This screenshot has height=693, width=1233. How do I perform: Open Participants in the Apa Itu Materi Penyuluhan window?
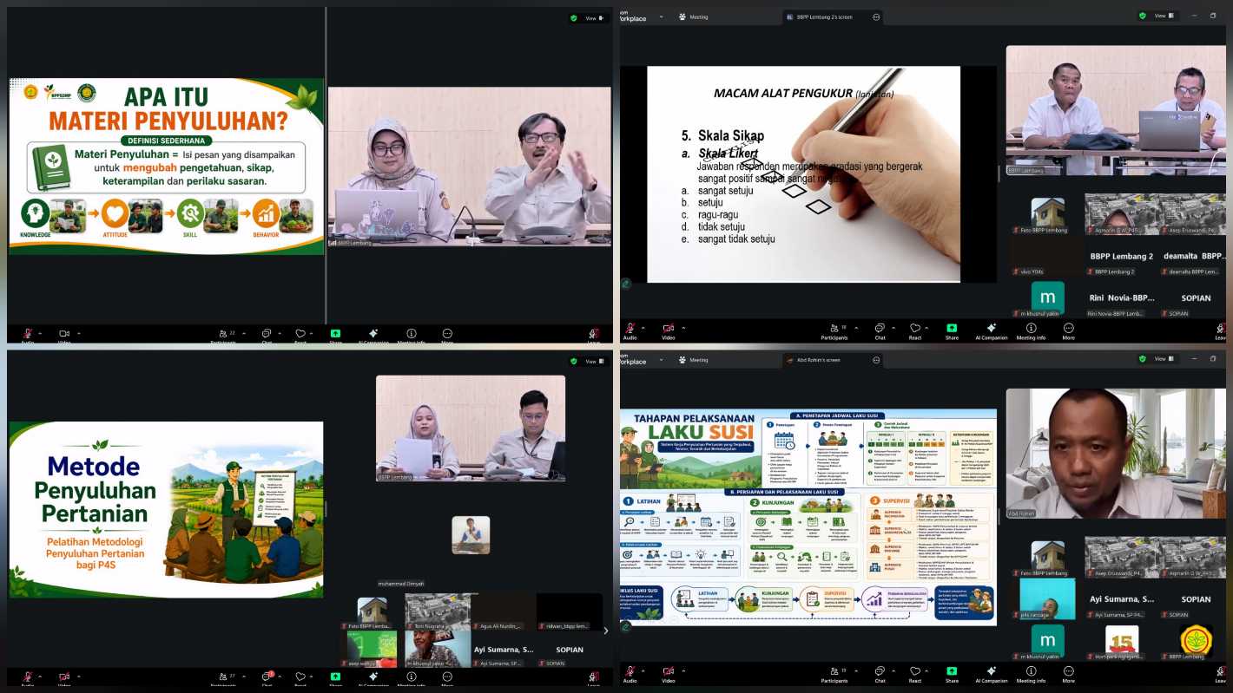223,335
